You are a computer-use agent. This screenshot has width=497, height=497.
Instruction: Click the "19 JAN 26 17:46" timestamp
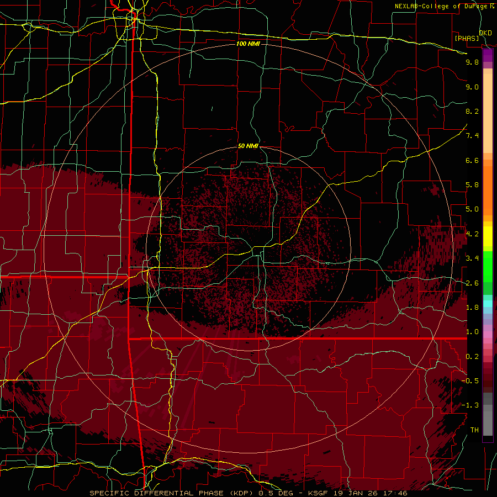click(370, 493)
